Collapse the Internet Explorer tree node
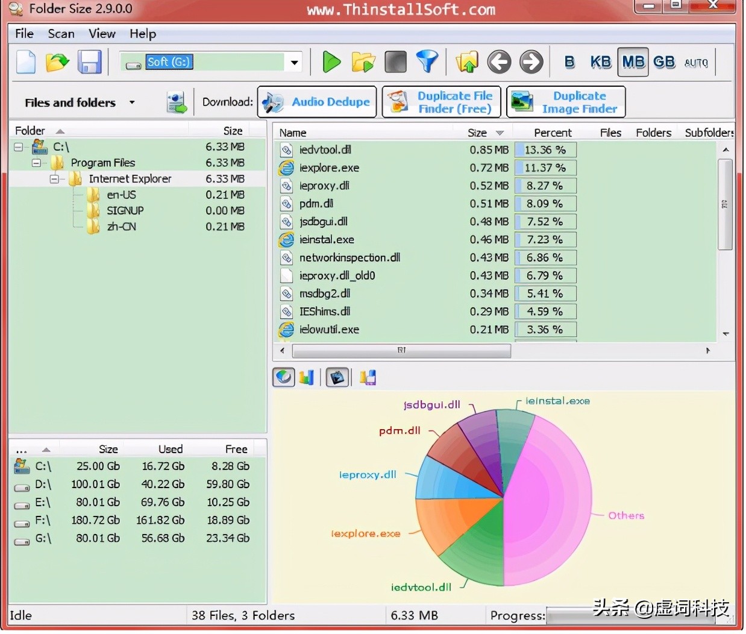Screen dimensions: 746x634 (x=55, y=179)
